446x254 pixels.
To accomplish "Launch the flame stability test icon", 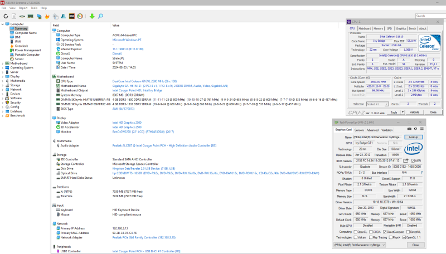I will pos(47,16).
